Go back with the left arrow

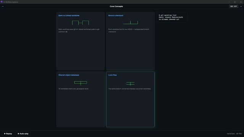click(x=3, y=6)
